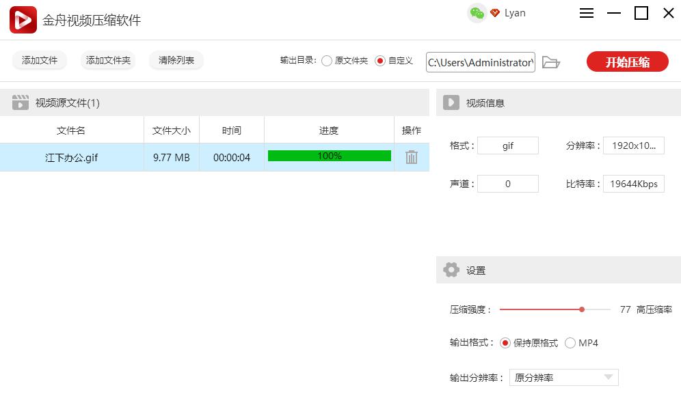Click the gear icon on 设置 panel
681x416 pixels.
coord(451,269)
